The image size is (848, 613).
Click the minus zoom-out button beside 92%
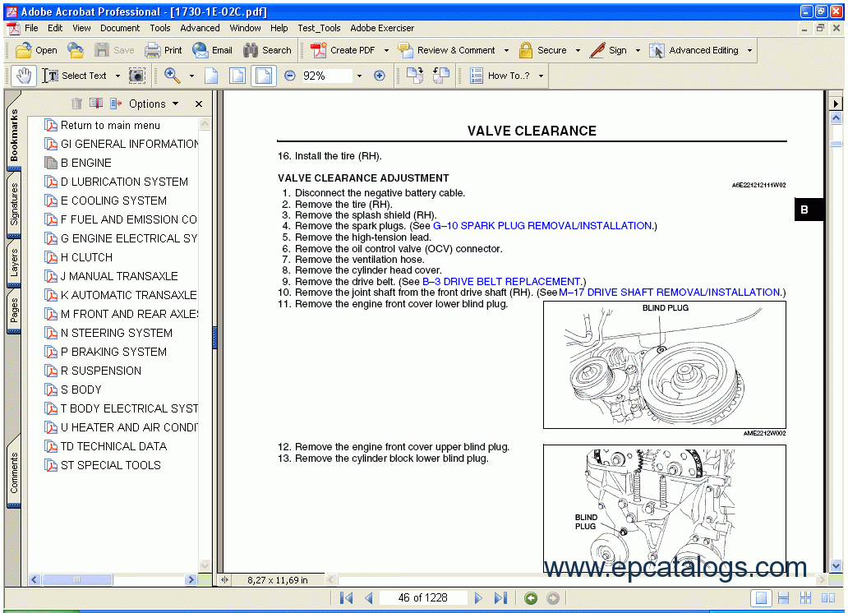tap(290, 76)
